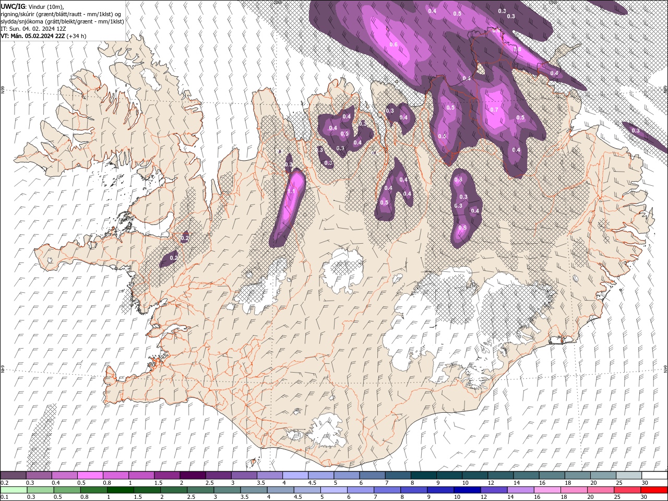Pick top-row light grey swatch labeled 25
This screenshot has height=501, width=668.
(x=628, y=475)
